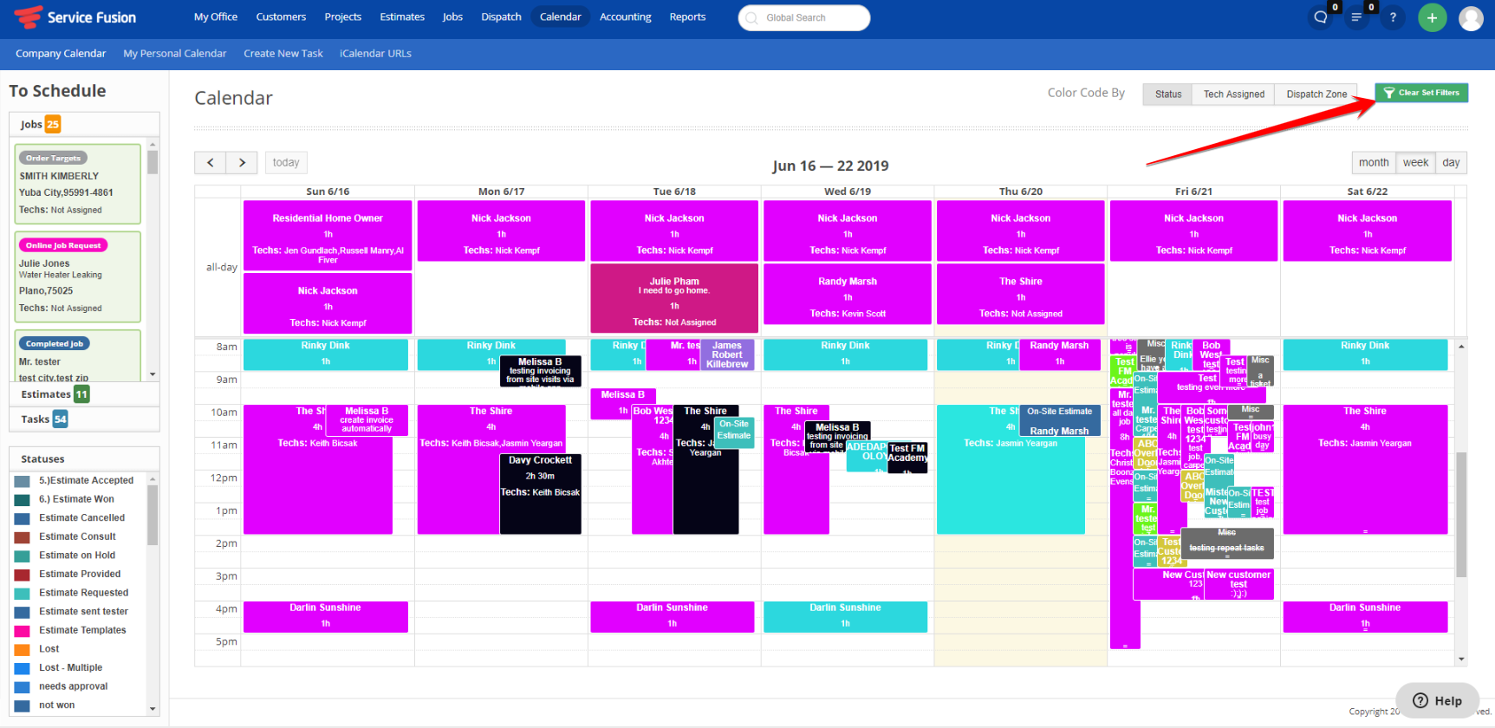Expand the Tasks section
Screen dimensions: 1495x728
click(84, 419)
